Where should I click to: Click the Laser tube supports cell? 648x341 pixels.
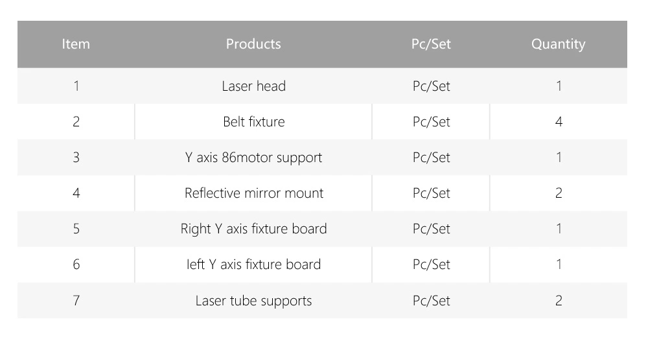(253, 300)
